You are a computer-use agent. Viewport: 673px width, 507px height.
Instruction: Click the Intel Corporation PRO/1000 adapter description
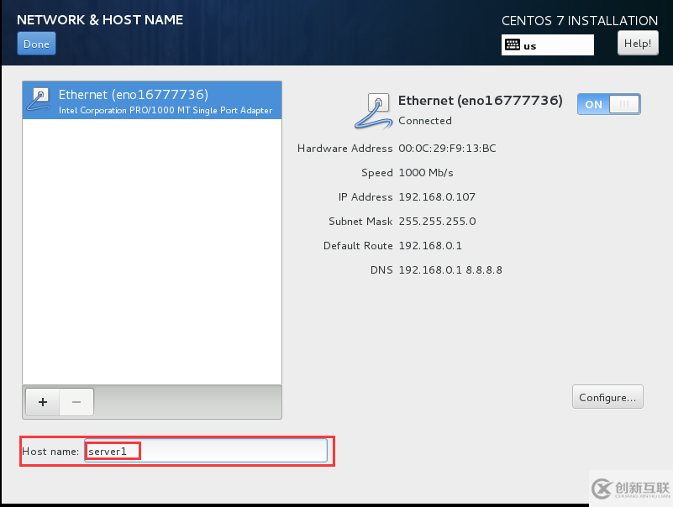click(166, 110)
